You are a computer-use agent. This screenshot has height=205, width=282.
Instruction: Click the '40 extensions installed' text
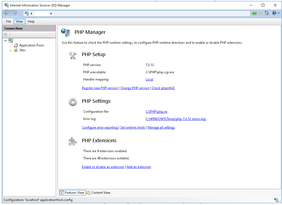coord(106,158)
